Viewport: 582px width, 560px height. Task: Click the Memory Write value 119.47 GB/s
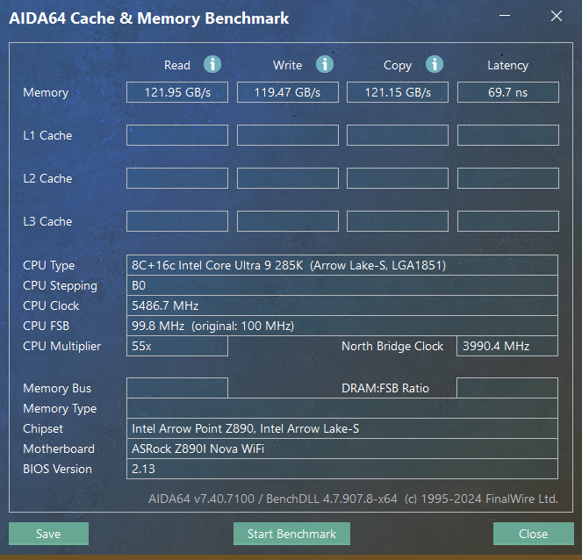[x=287, y=92]
